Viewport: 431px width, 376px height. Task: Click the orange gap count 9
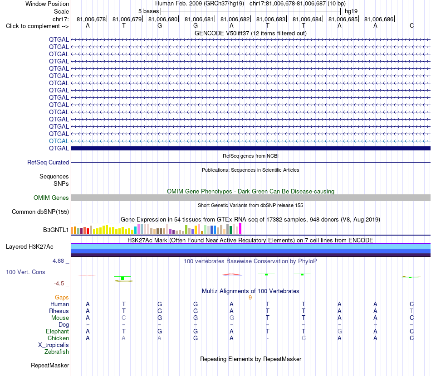(x=250, y=298)
